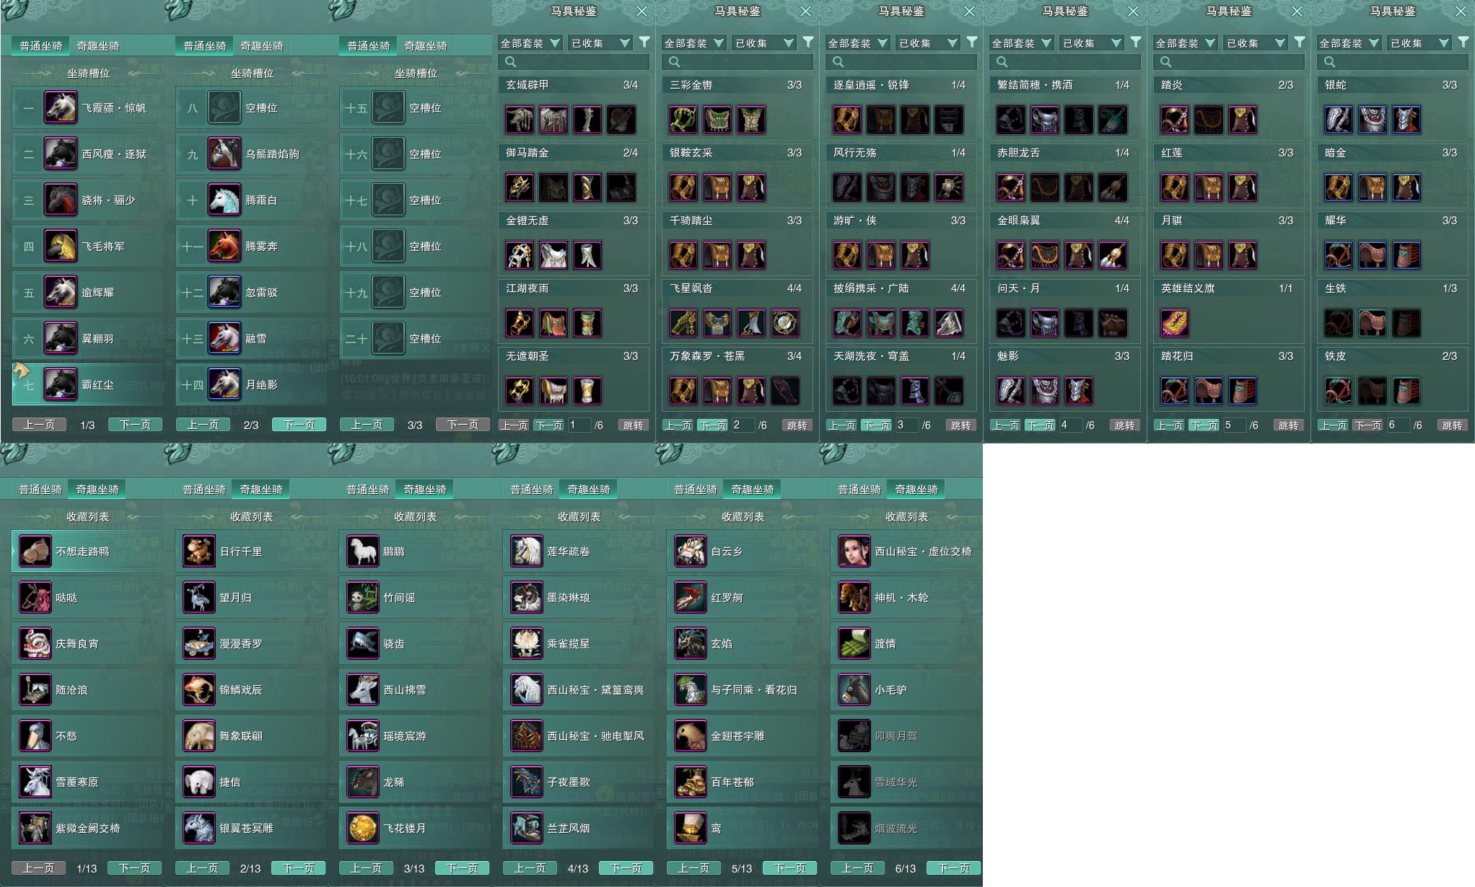This screenshot has width=1475, height=887.
Task: Select 银翼苍冥雕 row
Action: coord(251,828)
